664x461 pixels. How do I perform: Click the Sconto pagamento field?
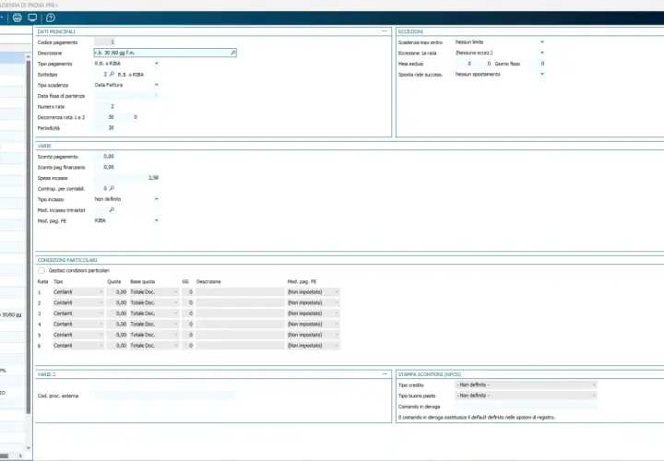[104, 156]
